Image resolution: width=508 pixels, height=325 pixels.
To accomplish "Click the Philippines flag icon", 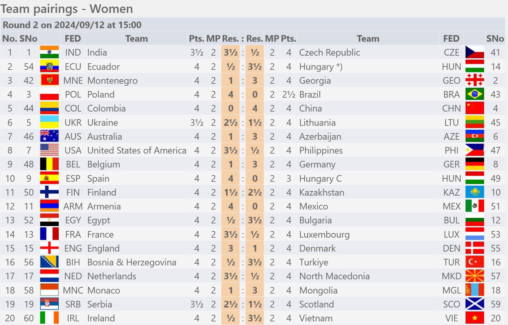I will (474, 150).
